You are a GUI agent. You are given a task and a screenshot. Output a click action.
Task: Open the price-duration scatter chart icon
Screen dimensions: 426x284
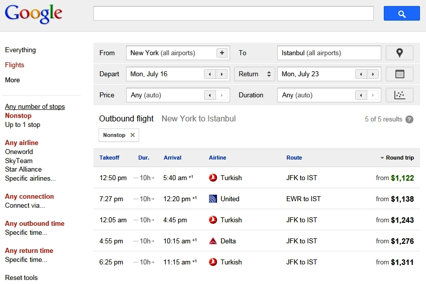[x=399, y=95]
